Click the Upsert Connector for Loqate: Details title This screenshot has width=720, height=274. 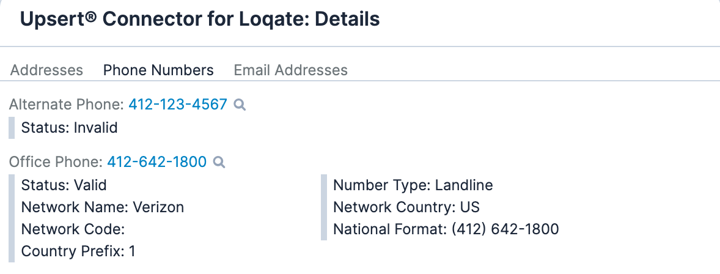[200, 19]
